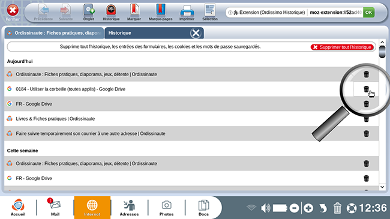Open help with the lifebuoy icon
Viewport: 390px width, 219px height.
coord(352,208)
